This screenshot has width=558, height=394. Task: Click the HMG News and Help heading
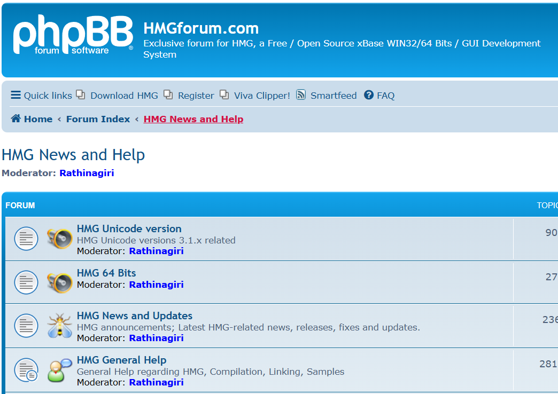(x=73, y=155)
